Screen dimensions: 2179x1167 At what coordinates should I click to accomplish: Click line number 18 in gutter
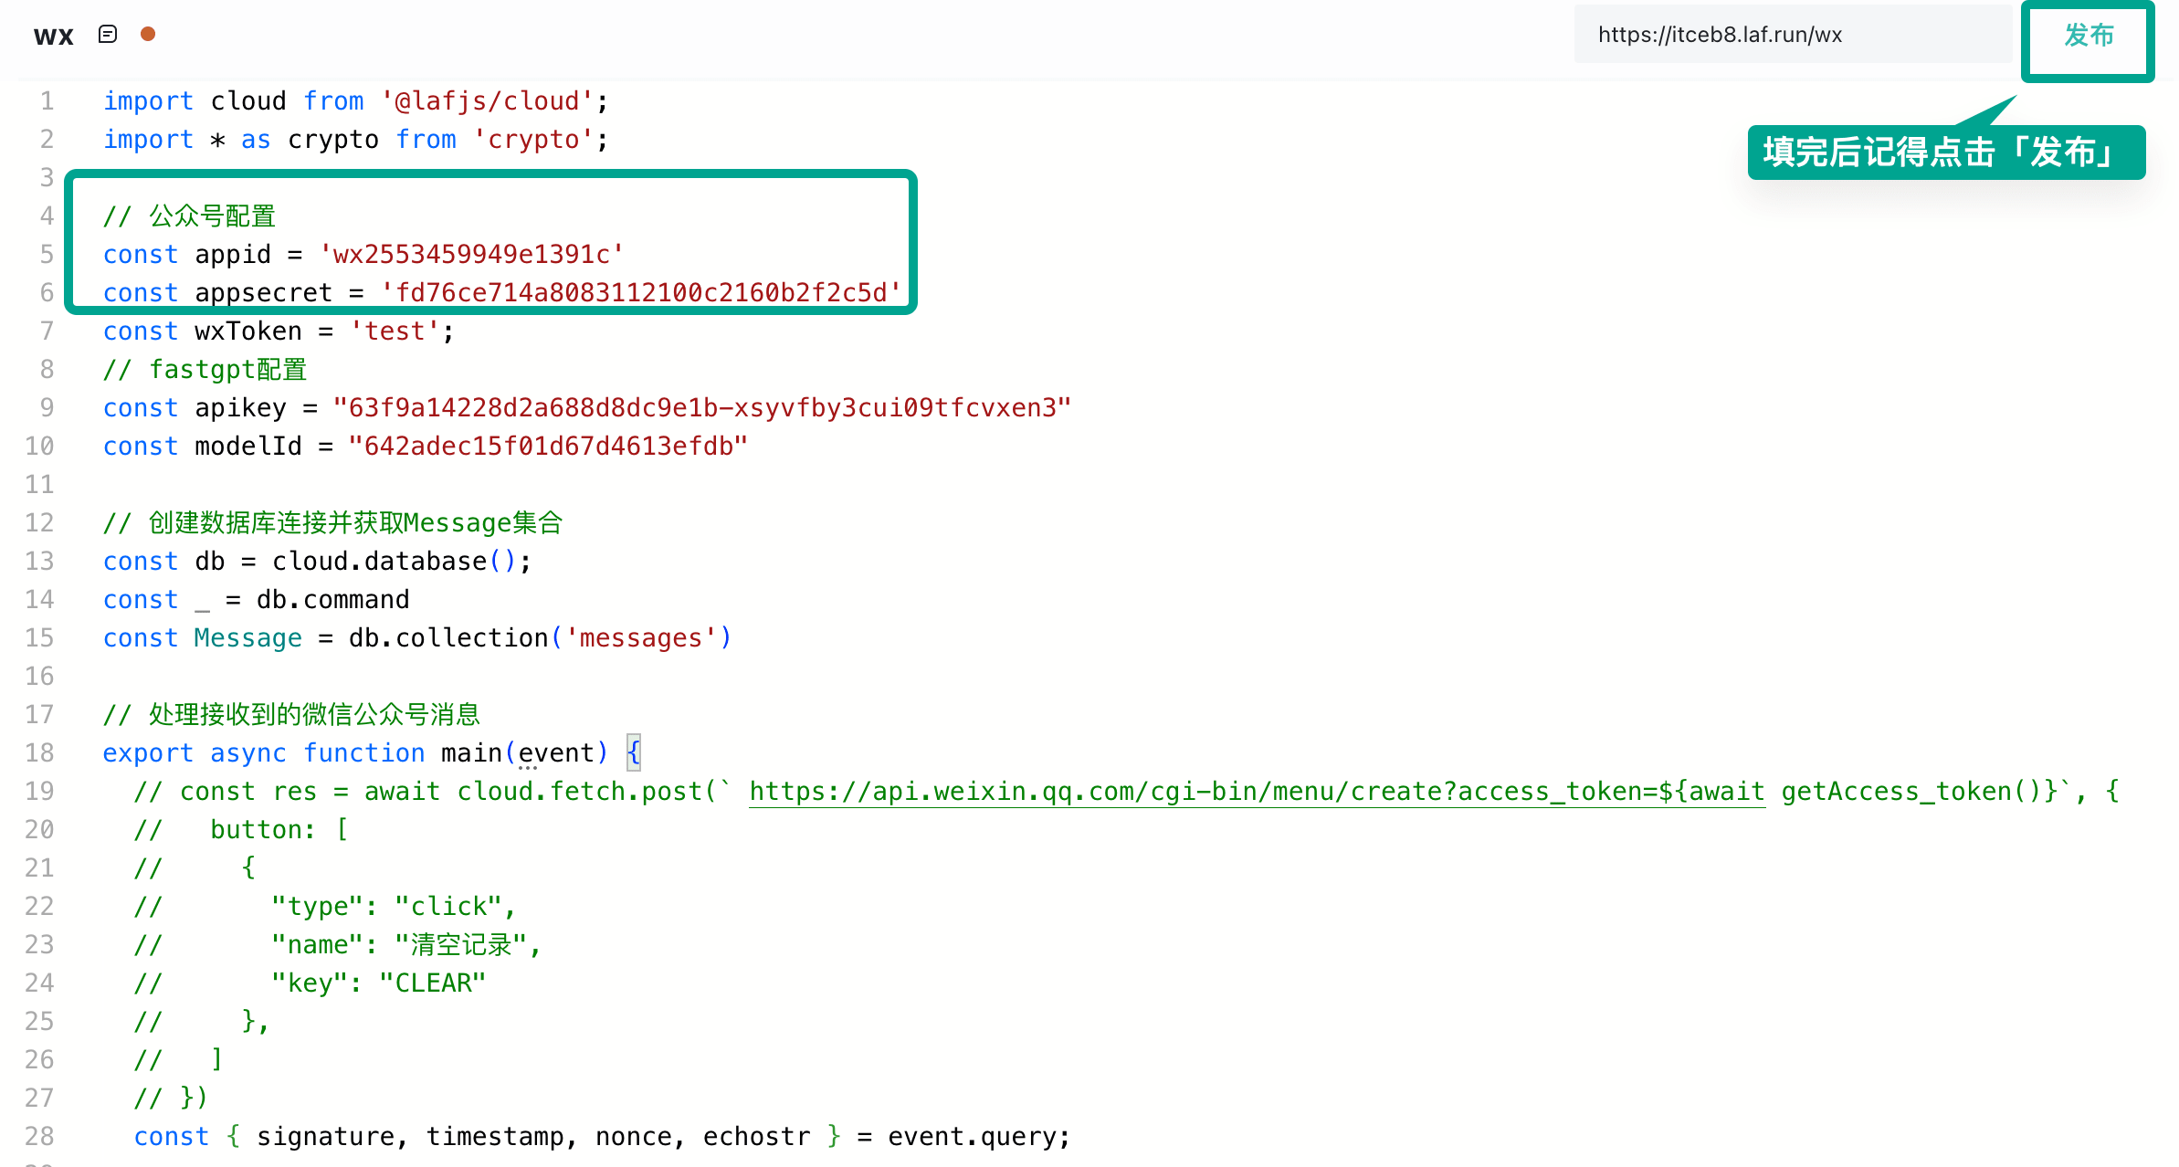click(39, 752)
